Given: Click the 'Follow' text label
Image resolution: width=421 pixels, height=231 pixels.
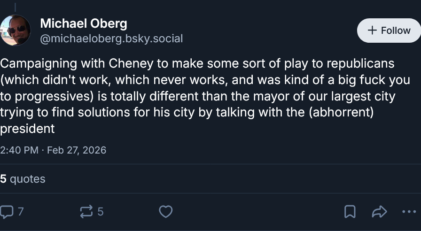Looking at the screenshot, I should [x=396, y=31].
